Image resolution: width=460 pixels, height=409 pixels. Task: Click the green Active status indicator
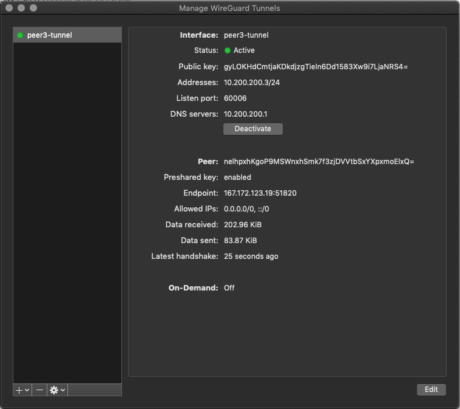[x=228, y=50]
